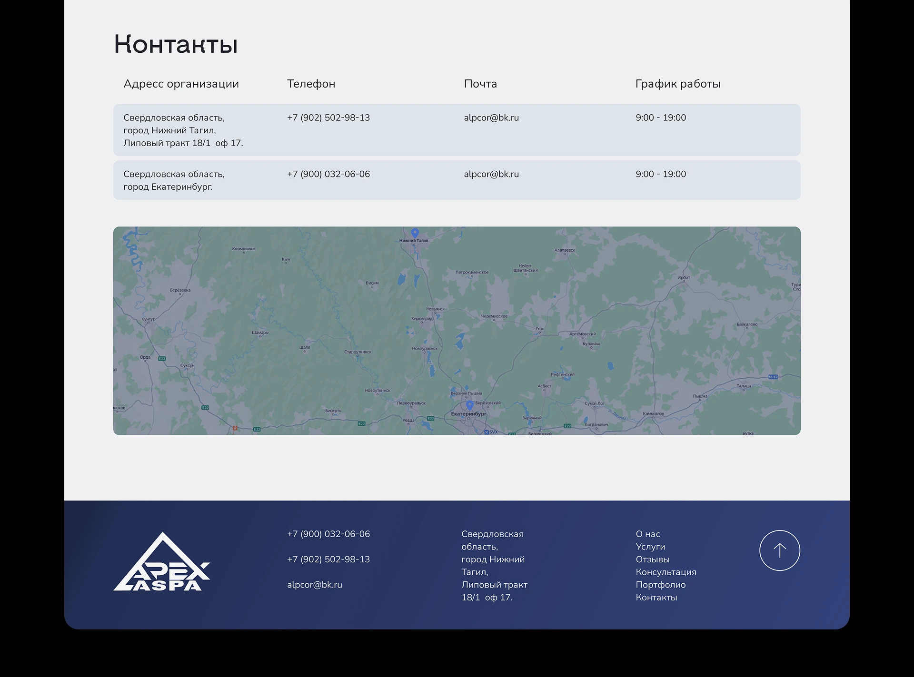Select the Нижний Тагил city label on the map
Image resolution: width=914 pixels, height=677 pixels.
point(414,241)
